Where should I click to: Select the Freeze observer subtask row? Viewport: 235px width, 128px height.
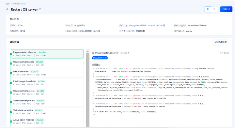coord(47,73)
